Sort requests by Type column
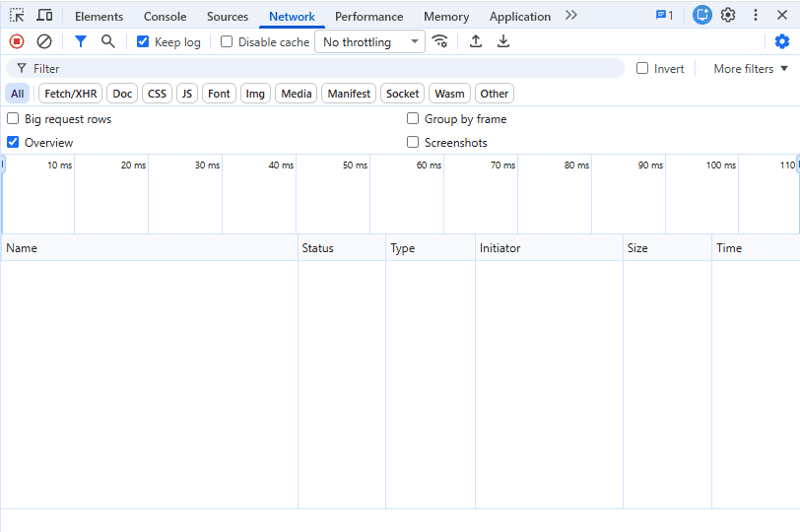This screenshot has height=532, width=800. coord(431,248)
